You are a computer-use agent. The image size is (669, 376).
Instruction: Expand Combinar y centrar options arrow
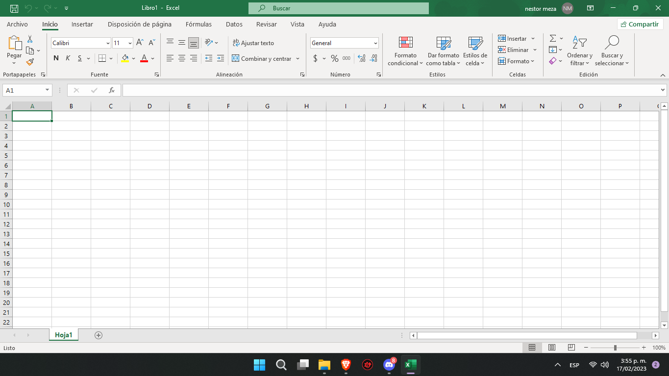point(297,59)
